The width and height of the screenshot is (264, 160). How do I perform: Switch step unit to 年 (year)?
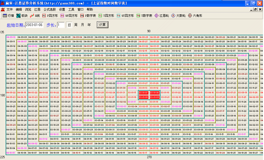[x=89, y=25]
